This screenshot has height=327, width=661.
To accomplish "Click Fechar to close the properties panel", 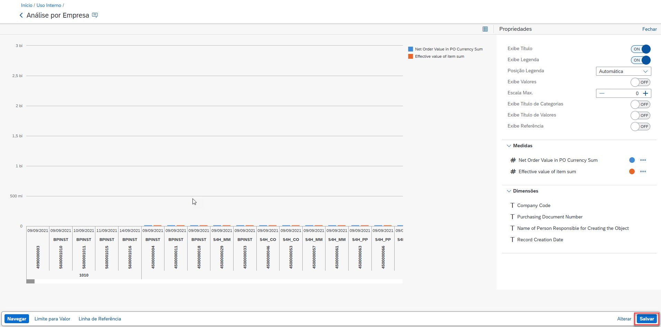I will coord(649,29).
